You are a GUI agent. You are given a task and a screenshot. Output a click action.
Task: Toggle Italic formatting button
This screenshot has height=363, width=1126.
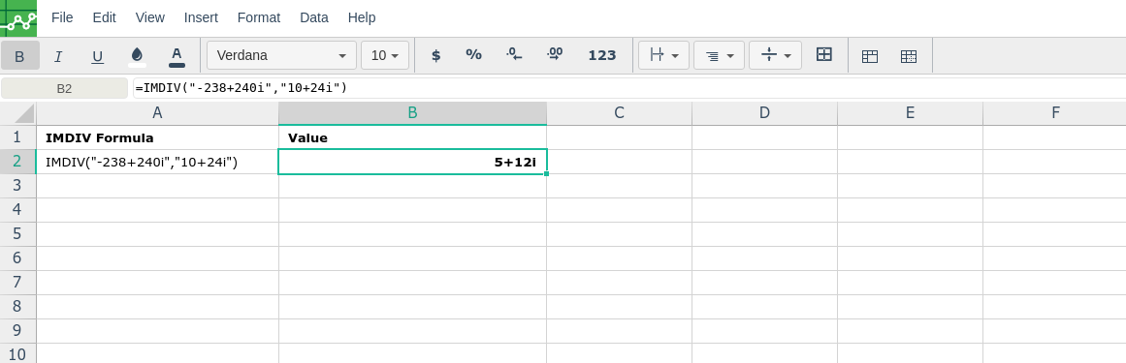tap(59, 55)
